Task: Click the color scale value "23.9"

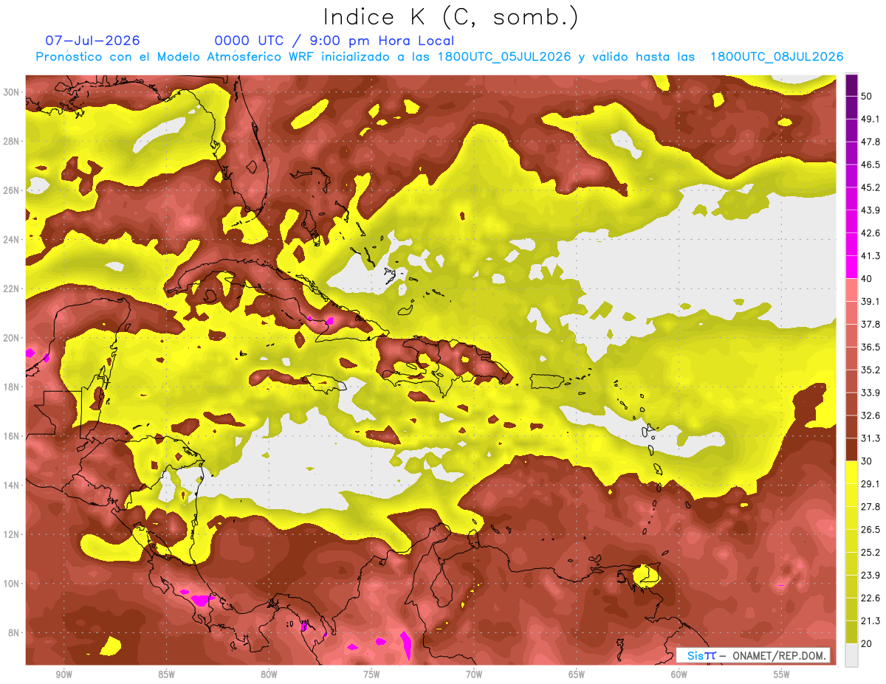Action: [870, 576]
